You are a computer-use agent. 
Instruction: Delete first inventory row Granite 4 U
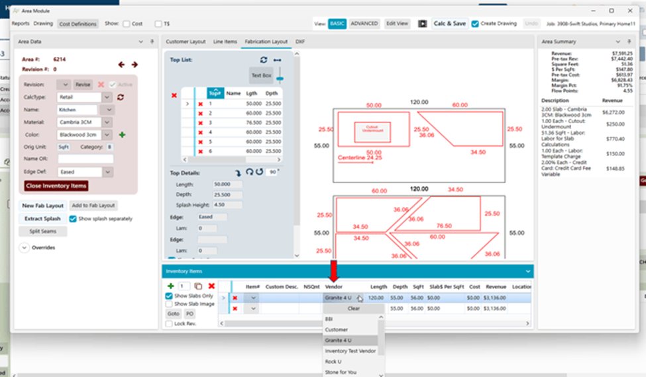tap(235, 298)
